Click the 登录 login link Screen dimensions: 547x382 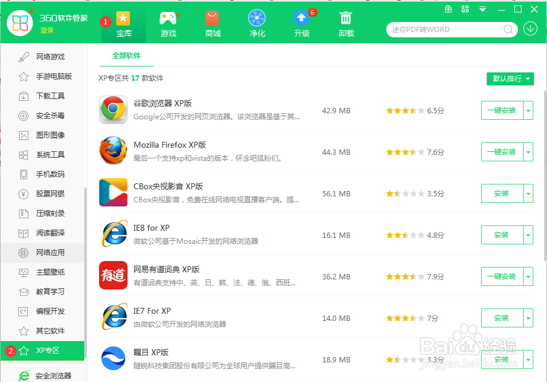(47, 30)
